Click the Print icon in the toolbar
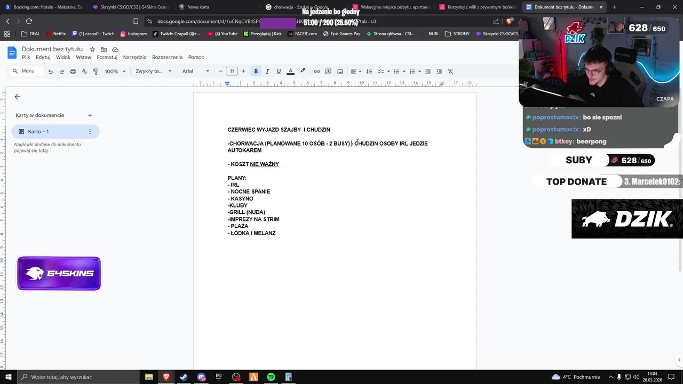This screenshot has height=384, width=683. [x=73, y=71]
